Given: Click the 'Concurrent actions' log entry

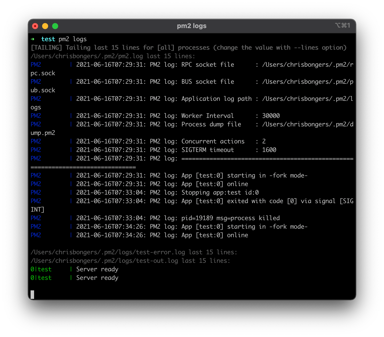Looking at the screenshot, I should 148,141.
